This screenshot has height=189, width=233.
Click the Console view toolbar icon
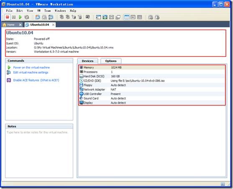coord(140,17)
